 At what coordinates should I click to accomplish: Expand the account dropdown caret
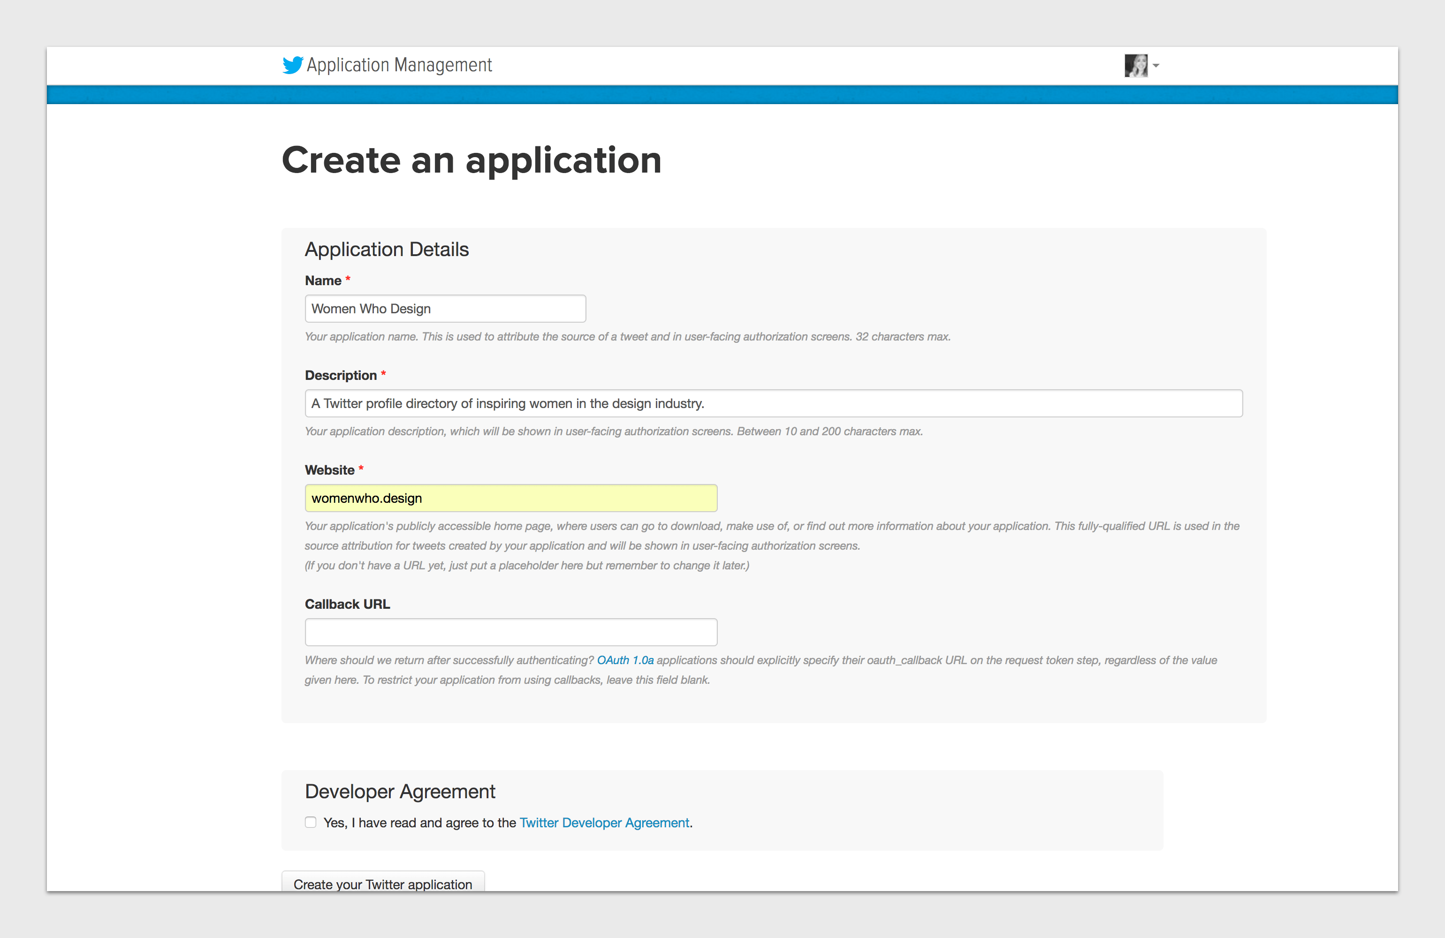(x=1156, y=66)
